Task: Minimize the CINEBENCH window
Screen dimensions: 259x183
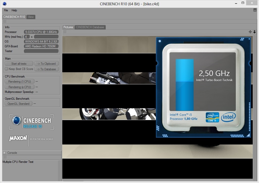Action: [x=236, y=3]
